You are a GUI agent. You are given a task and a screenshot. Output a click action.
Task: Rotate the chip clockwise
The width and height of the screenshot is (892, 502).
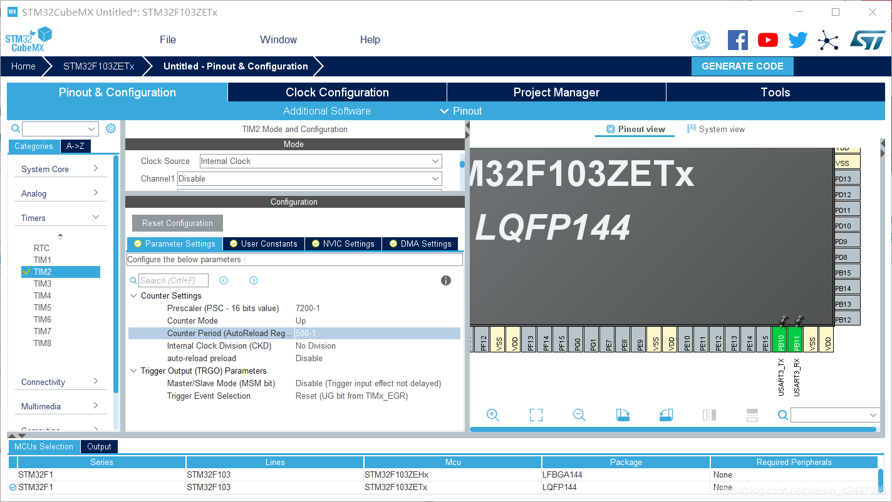(x=623, y=415)
